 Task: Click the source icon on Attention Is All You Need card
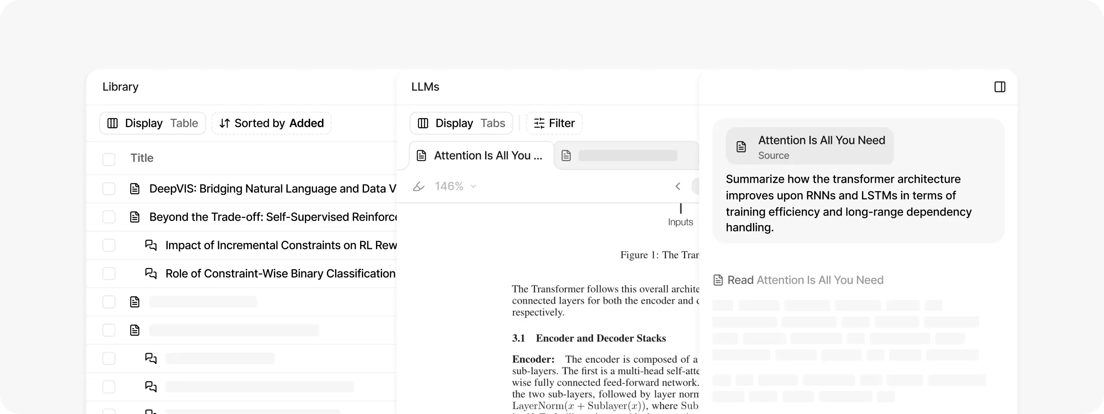point(741,146)
